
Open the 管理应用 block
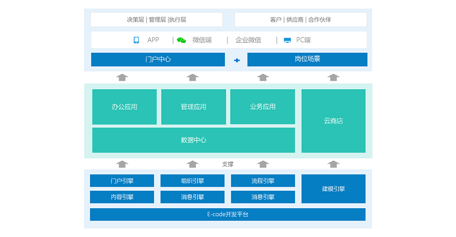point(193,107)
